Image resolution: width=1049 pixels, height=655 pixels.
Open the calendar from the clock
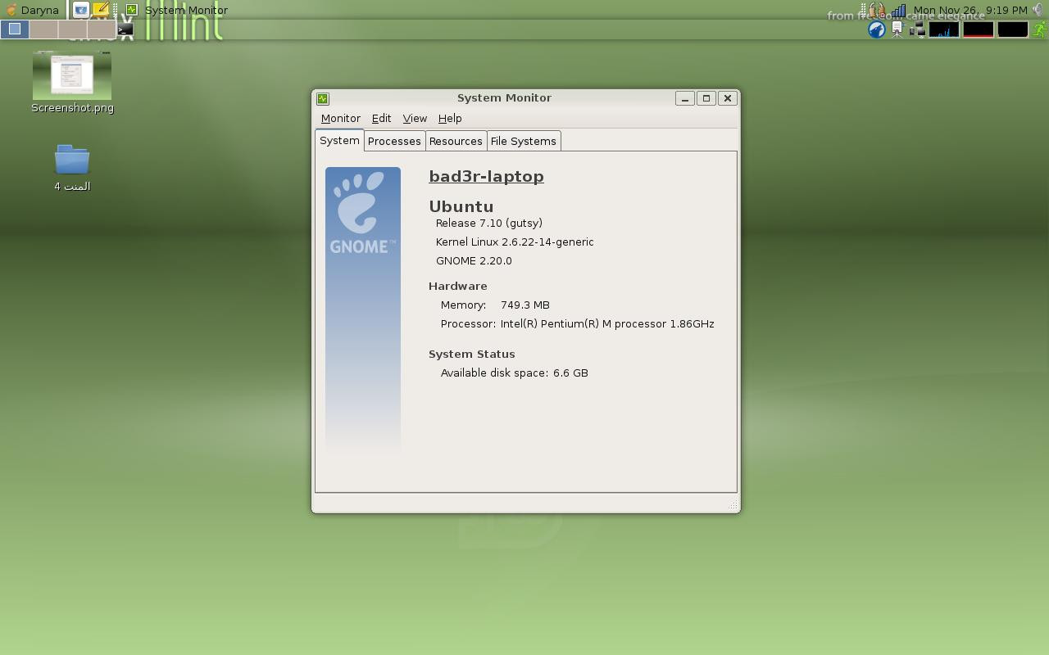coord(970,10)
